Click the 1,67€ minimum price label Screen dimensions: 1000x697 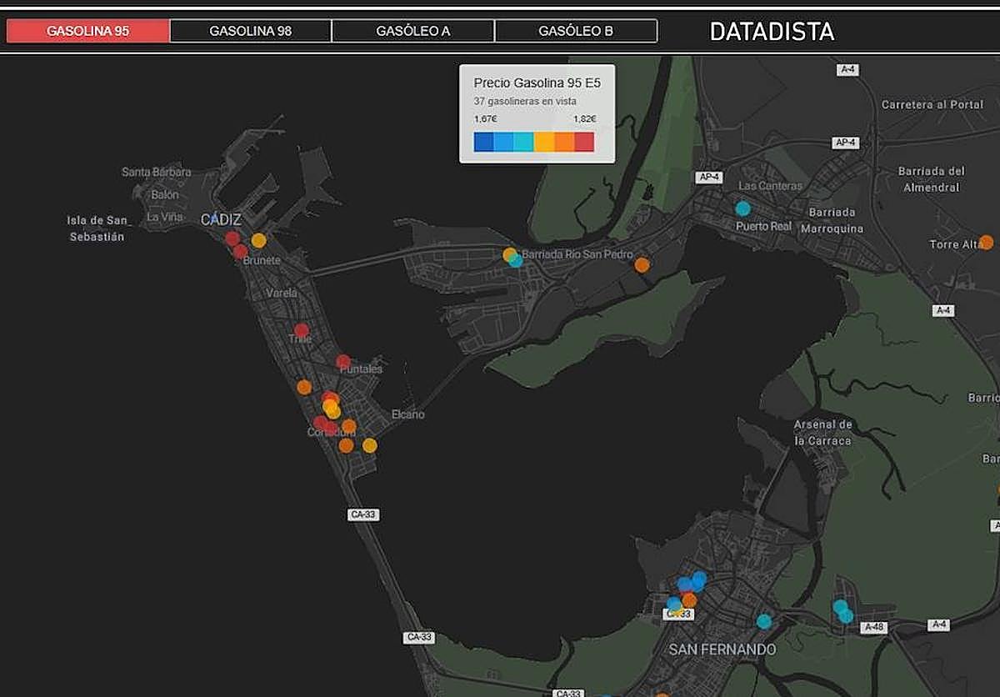(485, 119)
